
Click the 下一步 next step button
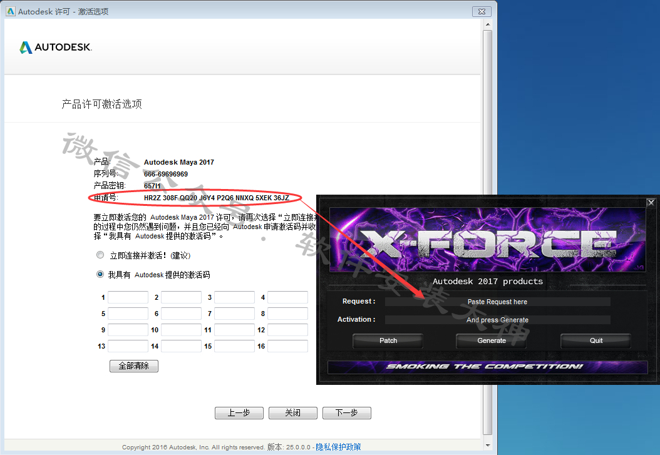click(347, 413)
